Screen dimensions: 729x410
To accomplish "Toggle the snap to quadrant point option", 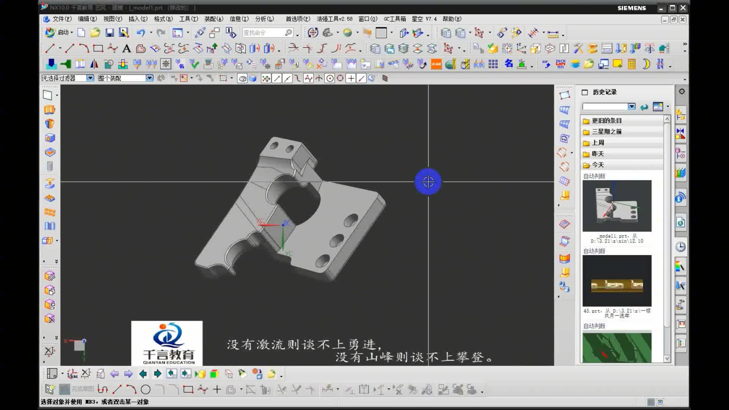I will [x=340, y=78].
